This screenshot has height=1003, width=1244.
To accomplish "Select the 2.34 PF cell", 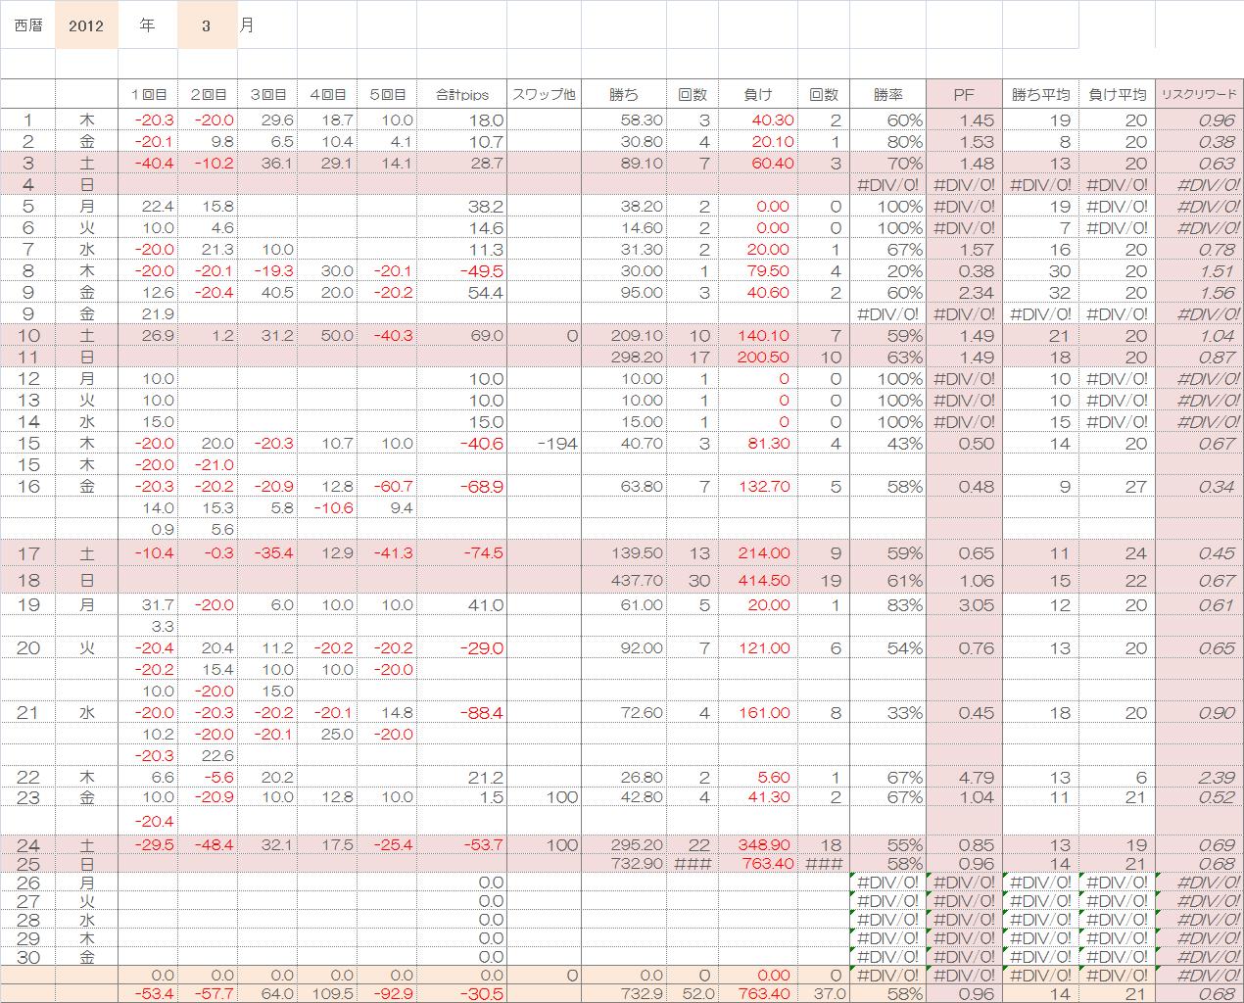I will coord(964,292).
